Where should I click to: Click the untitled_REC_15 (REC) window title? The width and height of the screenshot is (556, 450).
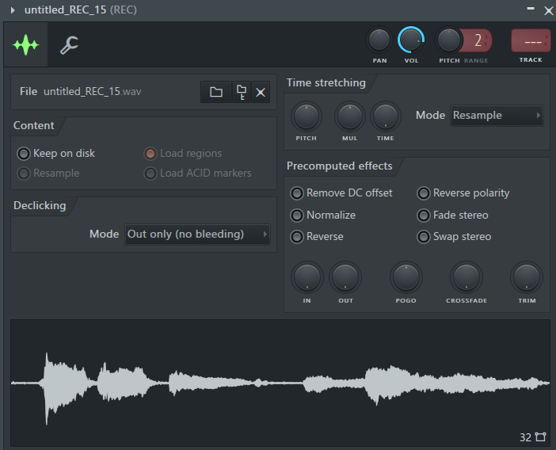[81, 10]
